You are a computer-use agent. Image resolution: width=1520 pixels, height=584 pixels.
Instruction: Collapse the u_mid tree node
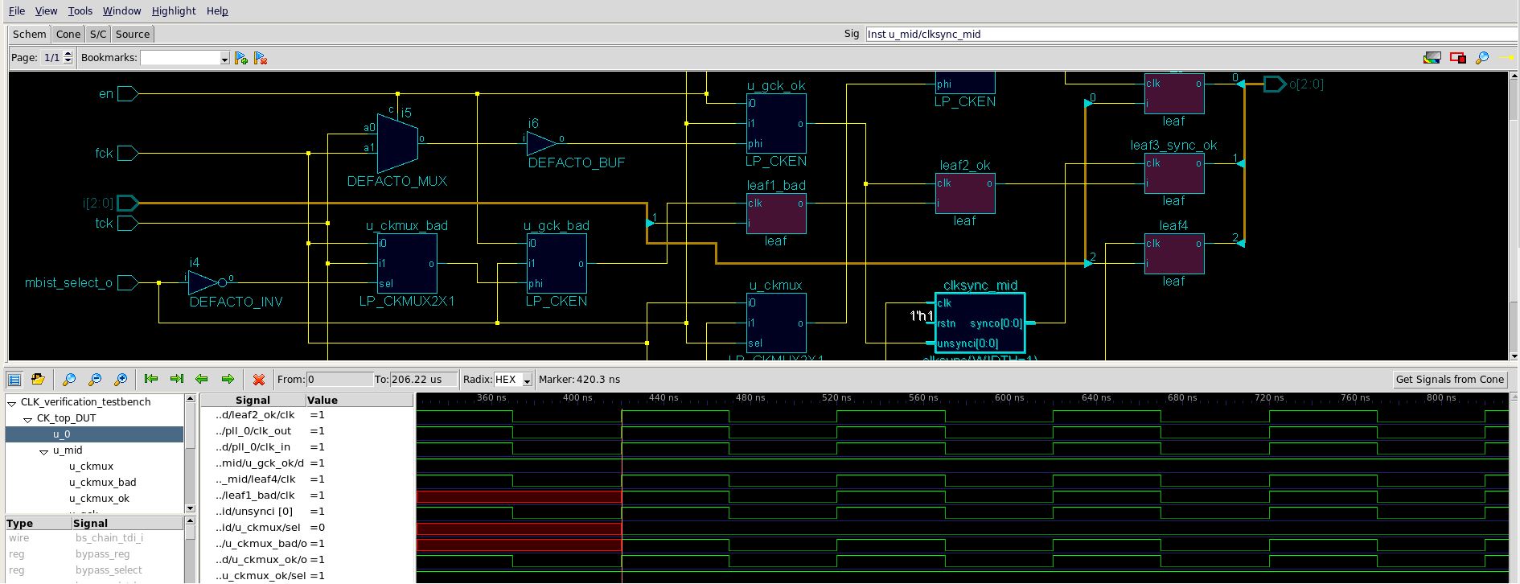tap(44, 451)
